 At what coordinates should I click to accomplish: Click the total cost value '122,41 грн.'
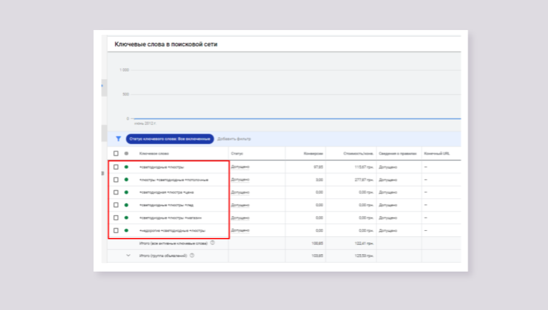coord(364,243)
